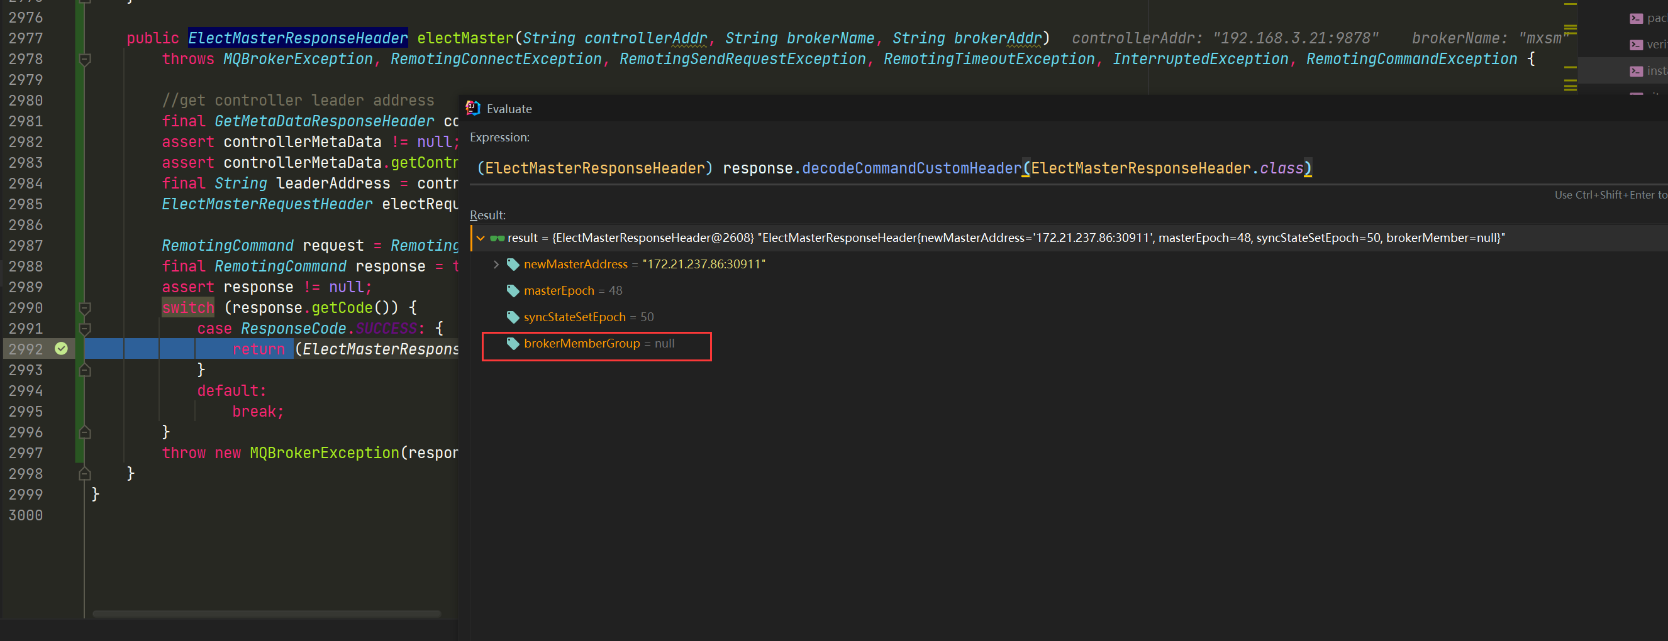The height and width of the screenshot is (641, 1668).
Task: Click the tag icon beside brokerMemberGroup
Action: pos(513,344)
